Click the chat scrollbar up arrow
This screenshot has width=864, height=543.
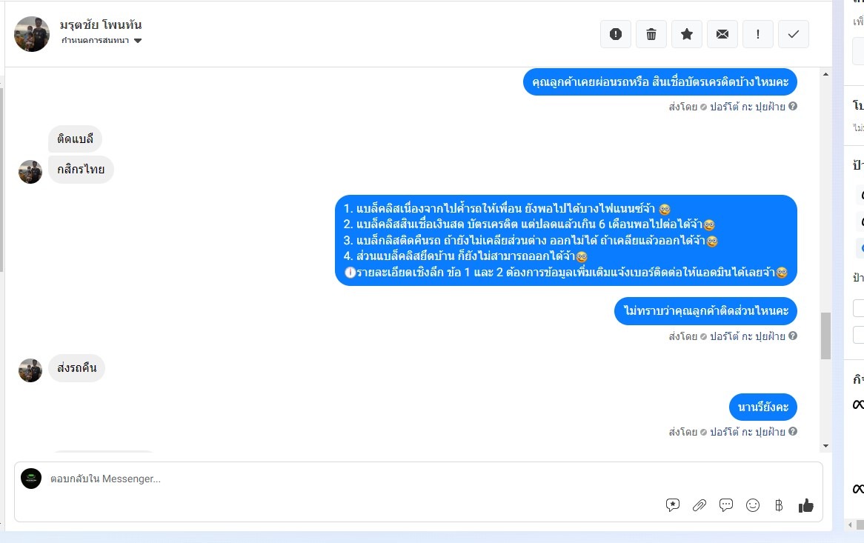[825, 74]
